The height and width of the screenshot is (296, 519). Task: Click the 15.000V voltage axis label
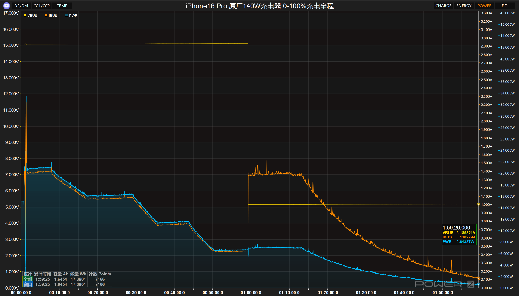(x=11, y=45)
